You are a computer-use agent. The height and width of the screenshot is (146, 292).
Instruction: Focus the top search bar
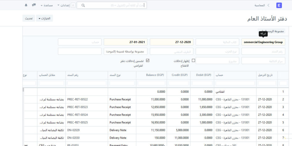[112, 5]
